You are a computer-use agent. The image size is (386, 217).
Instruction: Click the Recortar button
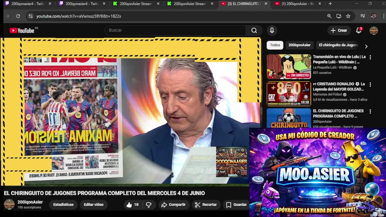pyautogui.click(x=206, y=205)
